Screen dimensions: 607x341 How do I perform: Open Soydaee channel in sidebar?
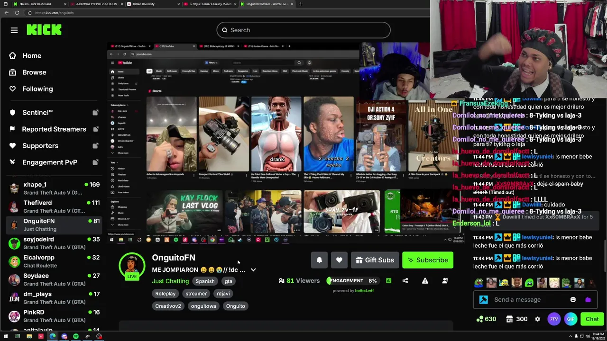coord(54,280)
